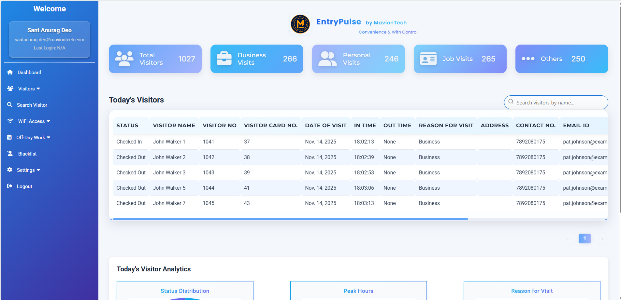Viewport: 621px width, 300px height.
Task: Click the Others stats card
Action: point(561,59)
